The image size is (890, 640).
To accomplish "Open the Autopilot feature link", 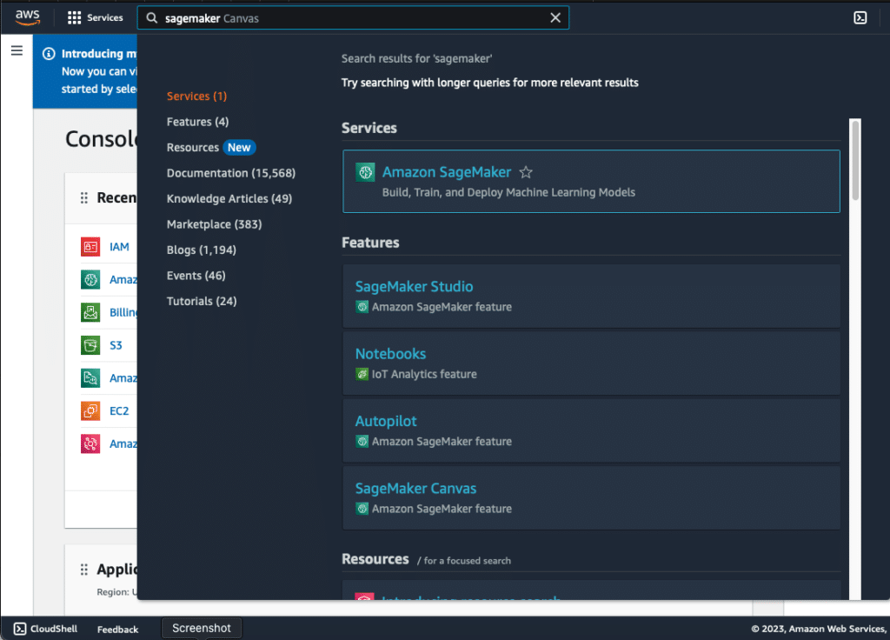I will click(x=386, y=422).
